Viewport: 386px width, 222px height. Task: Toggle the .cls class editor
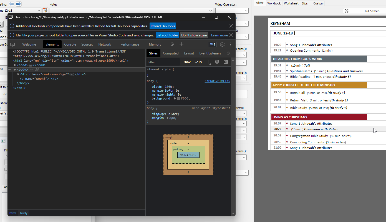pyautogui.click(x=198, y=62)
